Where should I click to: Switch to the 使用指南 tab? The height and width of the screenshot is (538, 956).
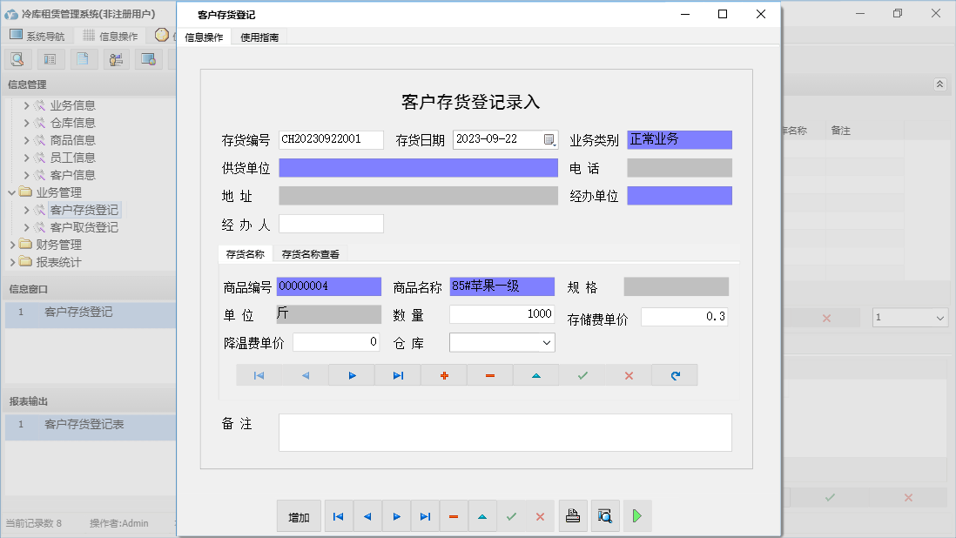pos(259,37)
